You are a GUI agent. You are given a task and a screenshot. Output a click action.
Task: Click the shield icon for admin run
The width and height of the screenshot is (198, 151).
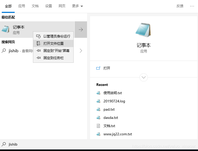tap(38, 36)
